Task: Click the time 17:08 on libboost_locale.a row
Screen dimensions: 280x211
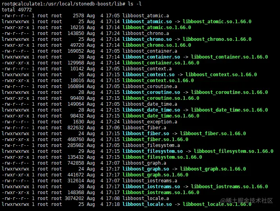Action: 113,199
